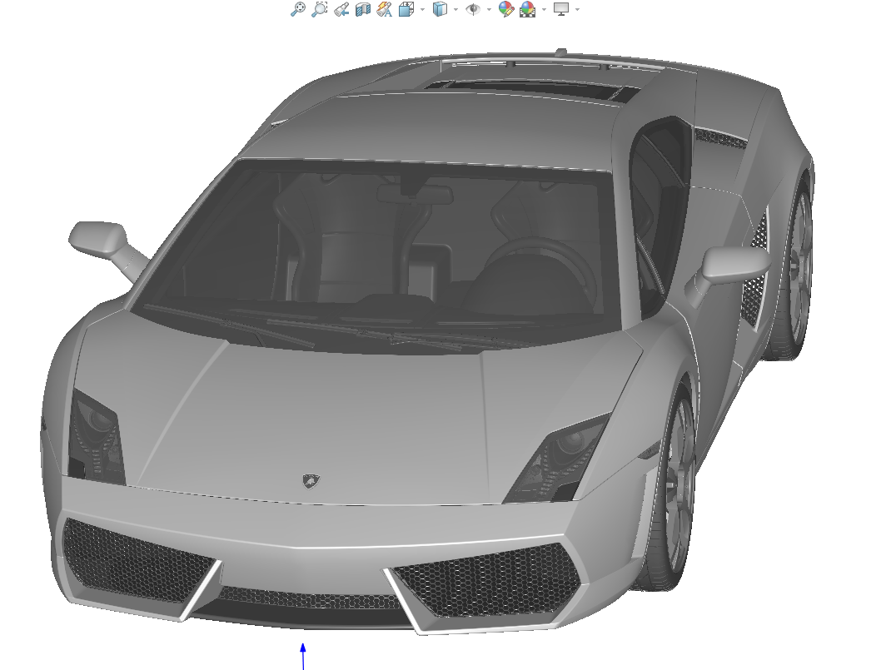The height and width of the screenshot is (670, 871).
Task: Select the Zoom to Area tool
Action: coord(320,9)
